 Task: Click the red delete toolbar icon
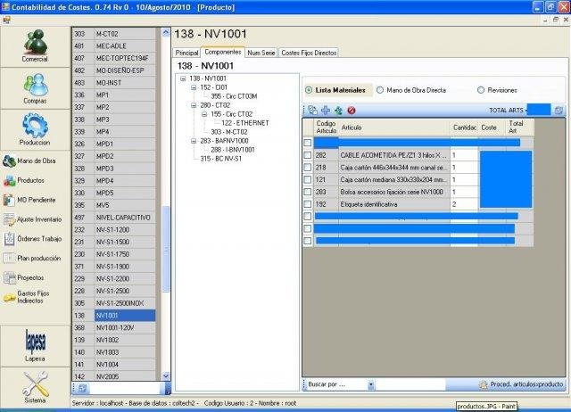click(352, 111)
